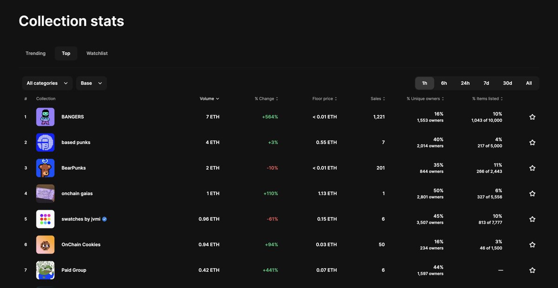Click 813 of 7,777 items listed
Image resolution: width=558 pixels, height=288 pixels.
(489, 223)
